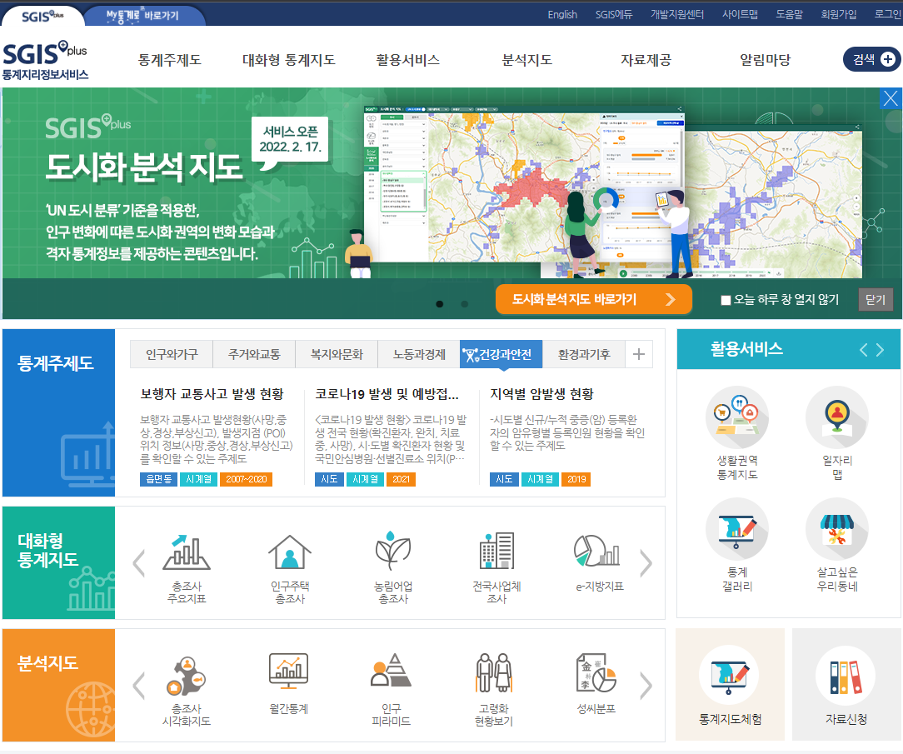Select the 건강과안전 tab
The width and height of the screenshot is (903, 754).
(x=501, y=354)
